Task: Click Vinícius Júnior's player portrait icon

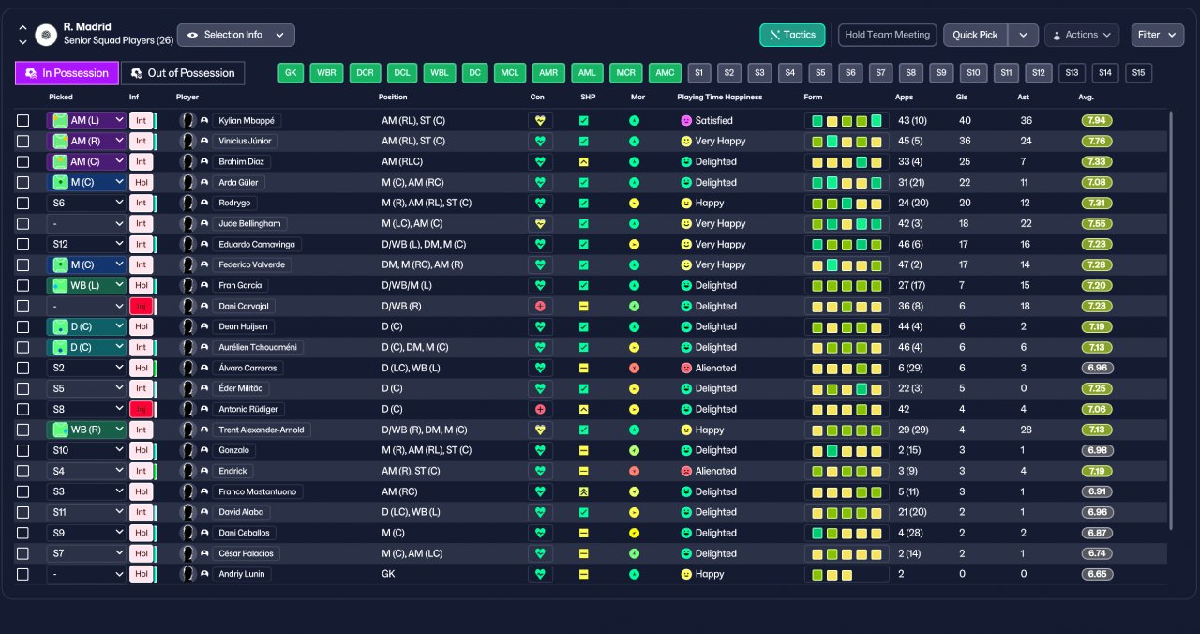Action: [x=187, y=142]
